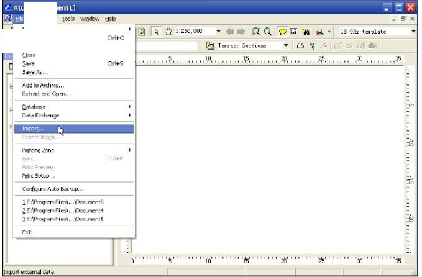Choose Import from the File menu
This screenshot has height=277, width=422.
click(x=34, y=129)
